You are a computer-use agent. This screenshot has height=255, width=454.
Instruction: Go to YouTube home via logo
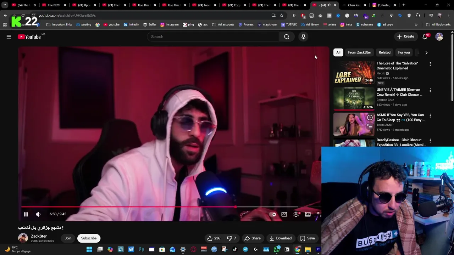[x=29, y=37]
